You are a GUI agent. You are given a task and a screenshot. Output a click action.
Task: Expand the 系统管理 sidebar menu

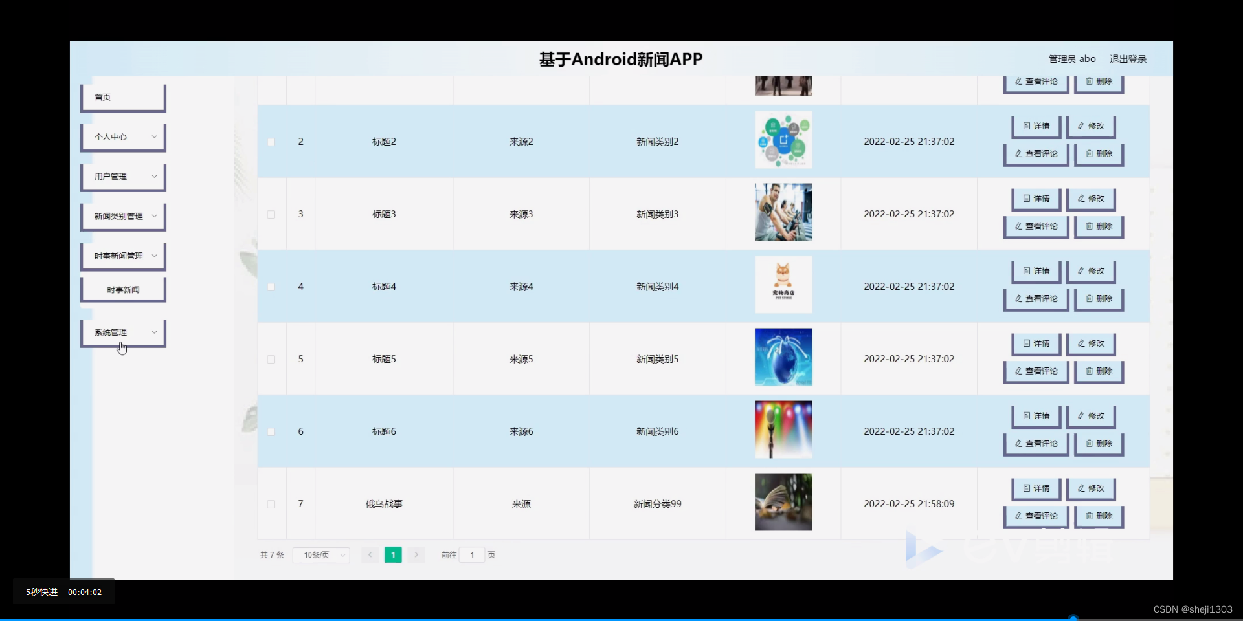coord(122,332)
